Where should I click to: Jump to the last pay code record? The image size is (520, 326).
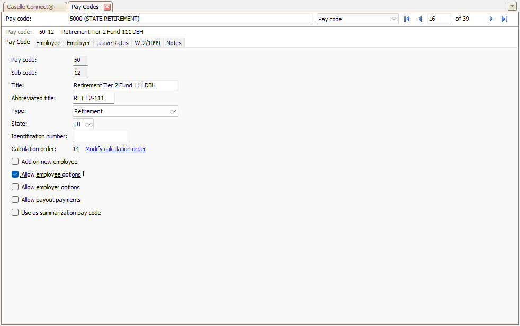pos(505,19)
